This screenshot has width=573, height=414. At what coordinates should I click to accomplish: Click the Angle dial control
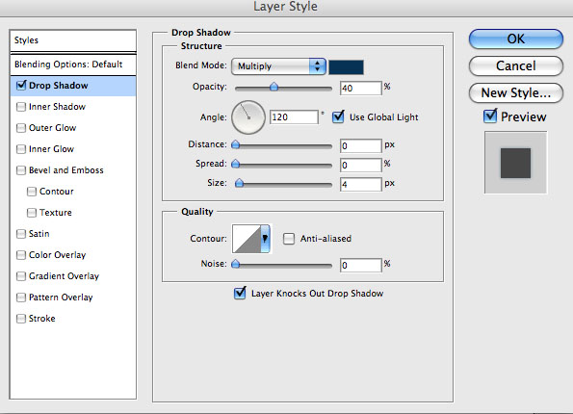(248, 117)
